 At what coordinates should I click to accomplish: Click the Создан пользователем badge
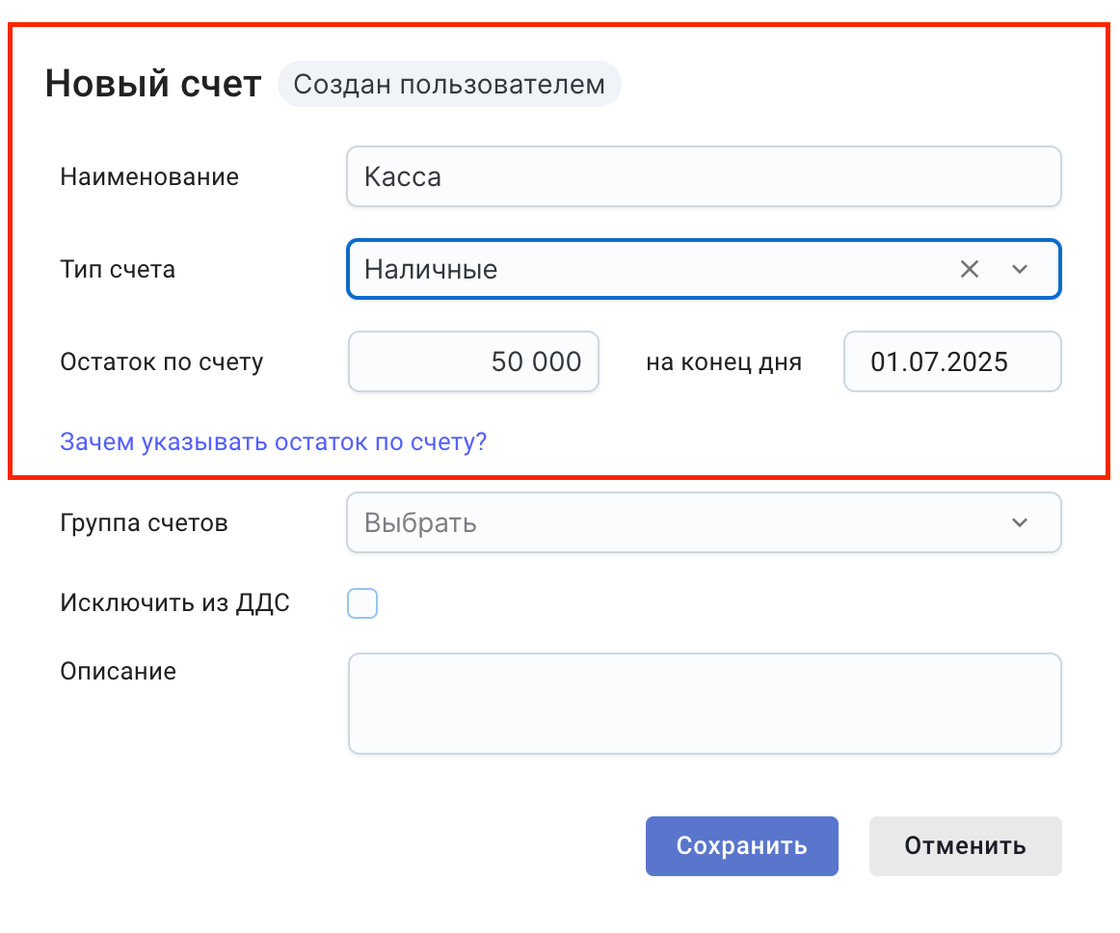pos(449,85)
